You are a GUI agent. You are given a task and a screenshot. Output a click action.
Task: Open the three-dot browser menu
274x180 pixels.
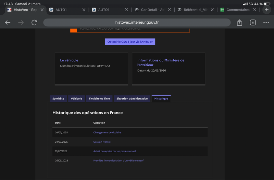click(x=266, y=23)
